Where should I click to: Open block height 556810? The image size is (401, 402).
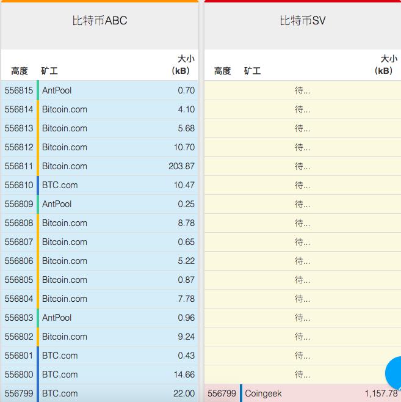pos(19,185)
